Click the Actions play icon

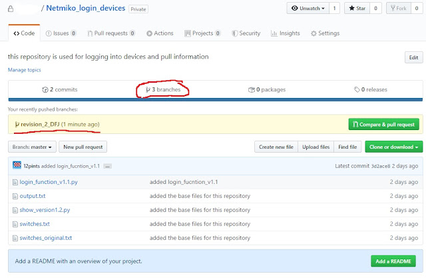click(149, 33)
